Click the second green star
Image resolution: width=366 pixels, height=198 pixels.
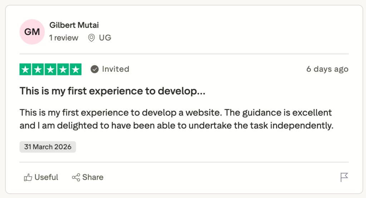coord(38,69)
